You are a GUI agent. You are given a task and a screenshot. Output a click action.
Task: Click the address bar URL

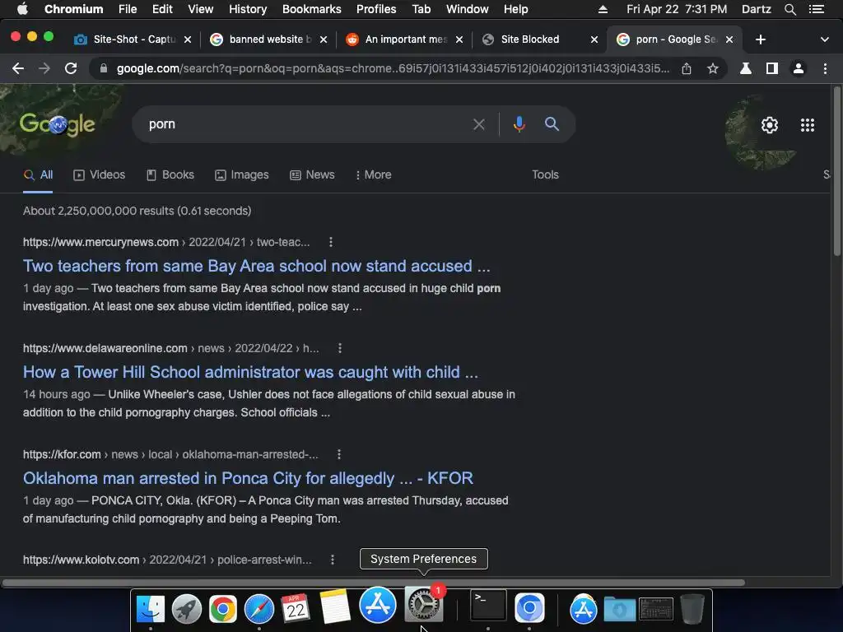(x=393, y=69)
